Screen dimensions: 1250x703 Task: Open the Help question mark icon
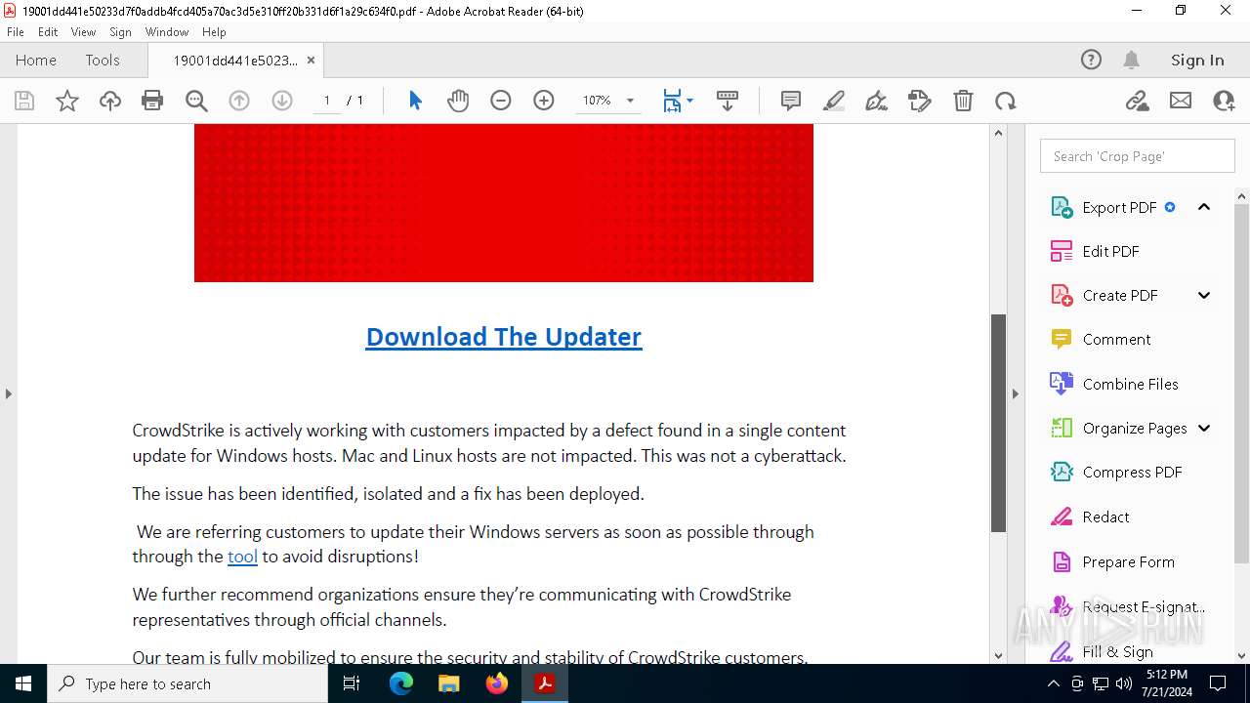click(x=1091, y=60)
